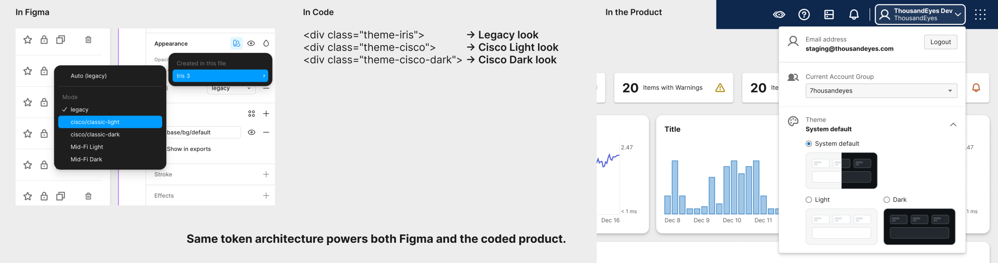Viewport: 998px width, 263px height.
Task: Choose cisco/classic-light mode from menu
Action: (x=110, y=122)
